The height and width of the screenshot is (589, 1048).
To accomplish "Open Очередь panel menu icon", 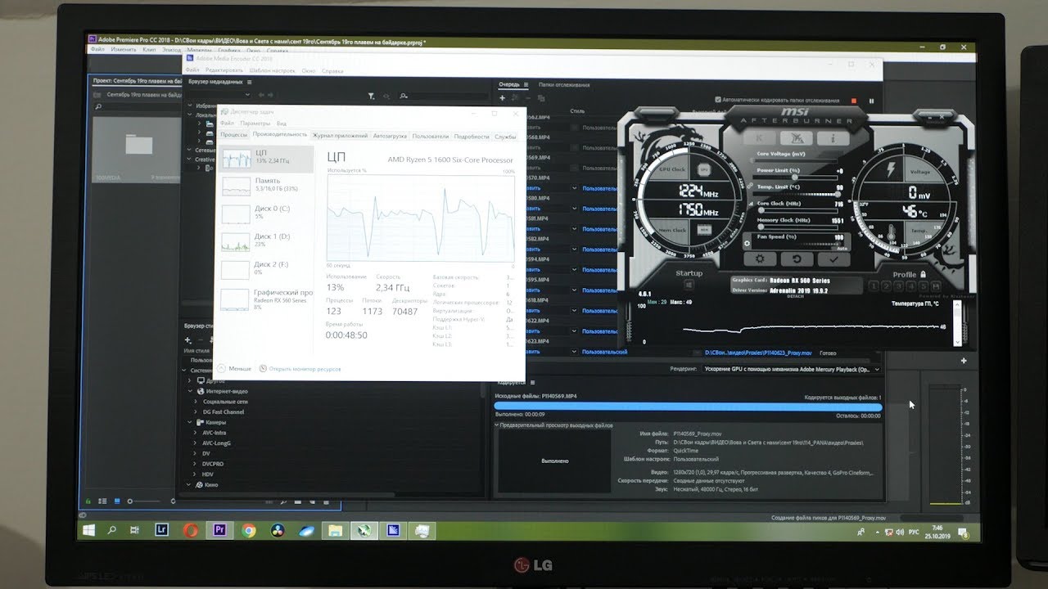I will coord(524,84).
